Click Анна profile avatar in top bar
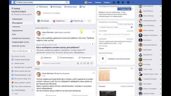Viewport: 171px width, 96px height. pyautogui.click(x=86, y=2)
